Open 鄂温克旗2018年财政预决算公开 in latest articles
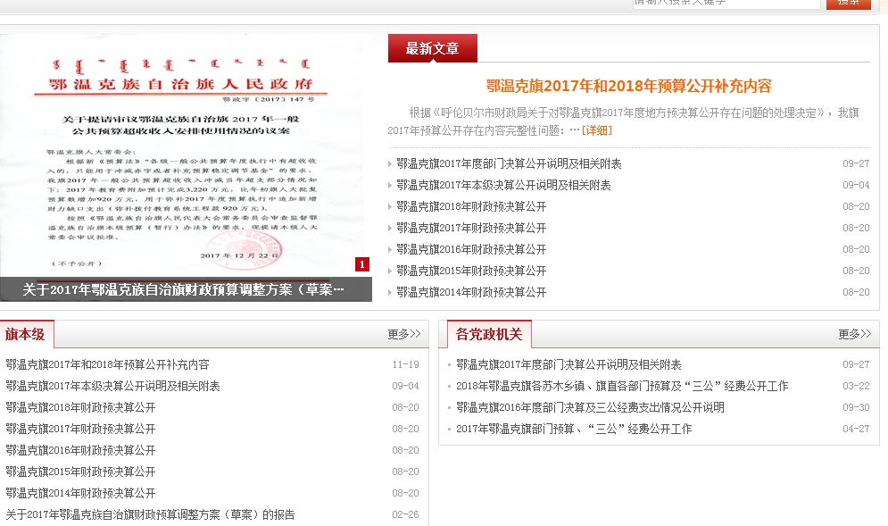Image resolution: width=888 pixels, height=526 pixels. click(x=471, y=206)
